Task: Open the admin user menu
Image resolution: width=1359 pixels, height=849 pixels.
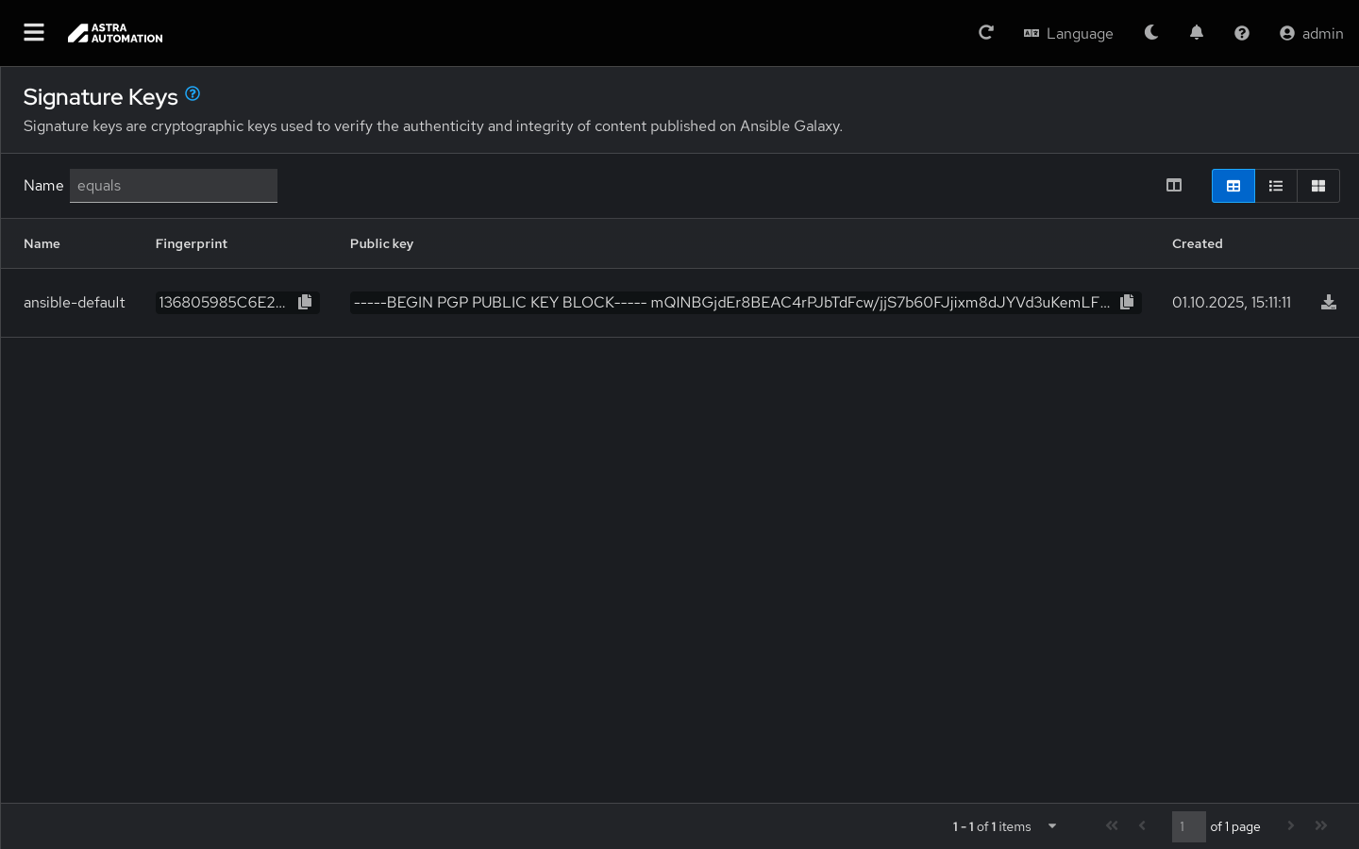Action: tap(1311, 33)
